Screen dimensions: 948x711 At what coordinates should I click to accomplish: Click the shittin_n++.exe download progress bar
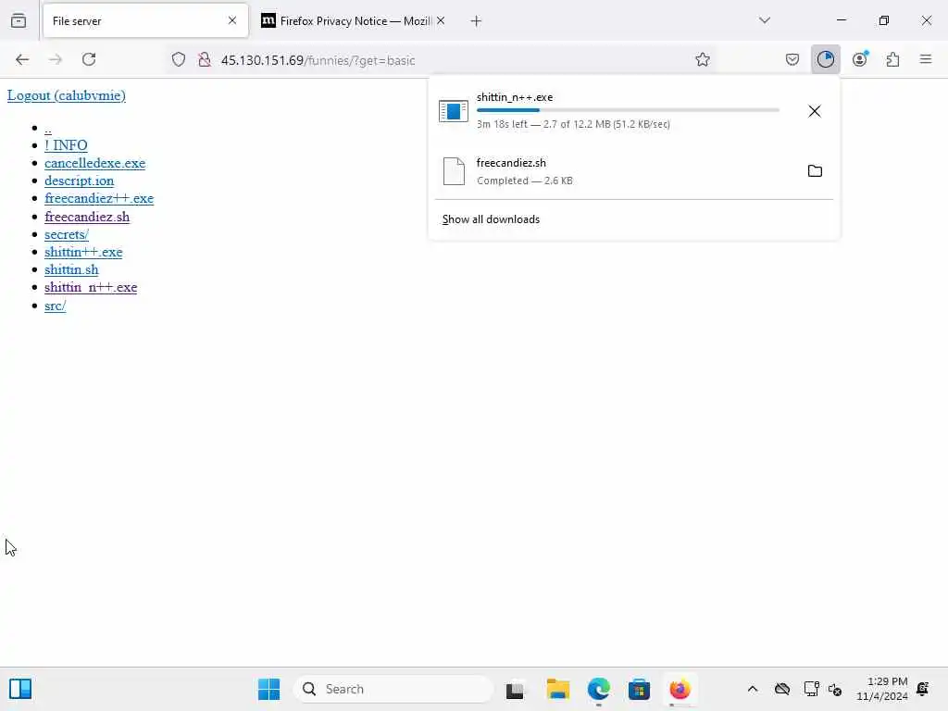[x=628, y=110]
